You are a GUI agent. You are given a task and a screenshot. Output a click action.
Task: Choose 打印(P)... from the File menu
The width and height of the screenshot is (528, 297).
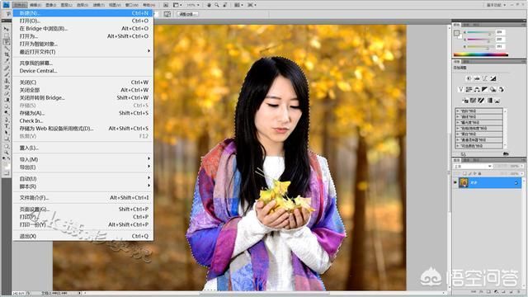tap(83, 217)
